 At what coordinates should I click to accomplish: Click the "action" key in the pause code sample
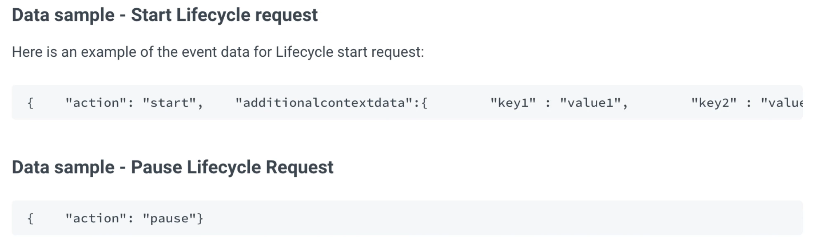95,218
